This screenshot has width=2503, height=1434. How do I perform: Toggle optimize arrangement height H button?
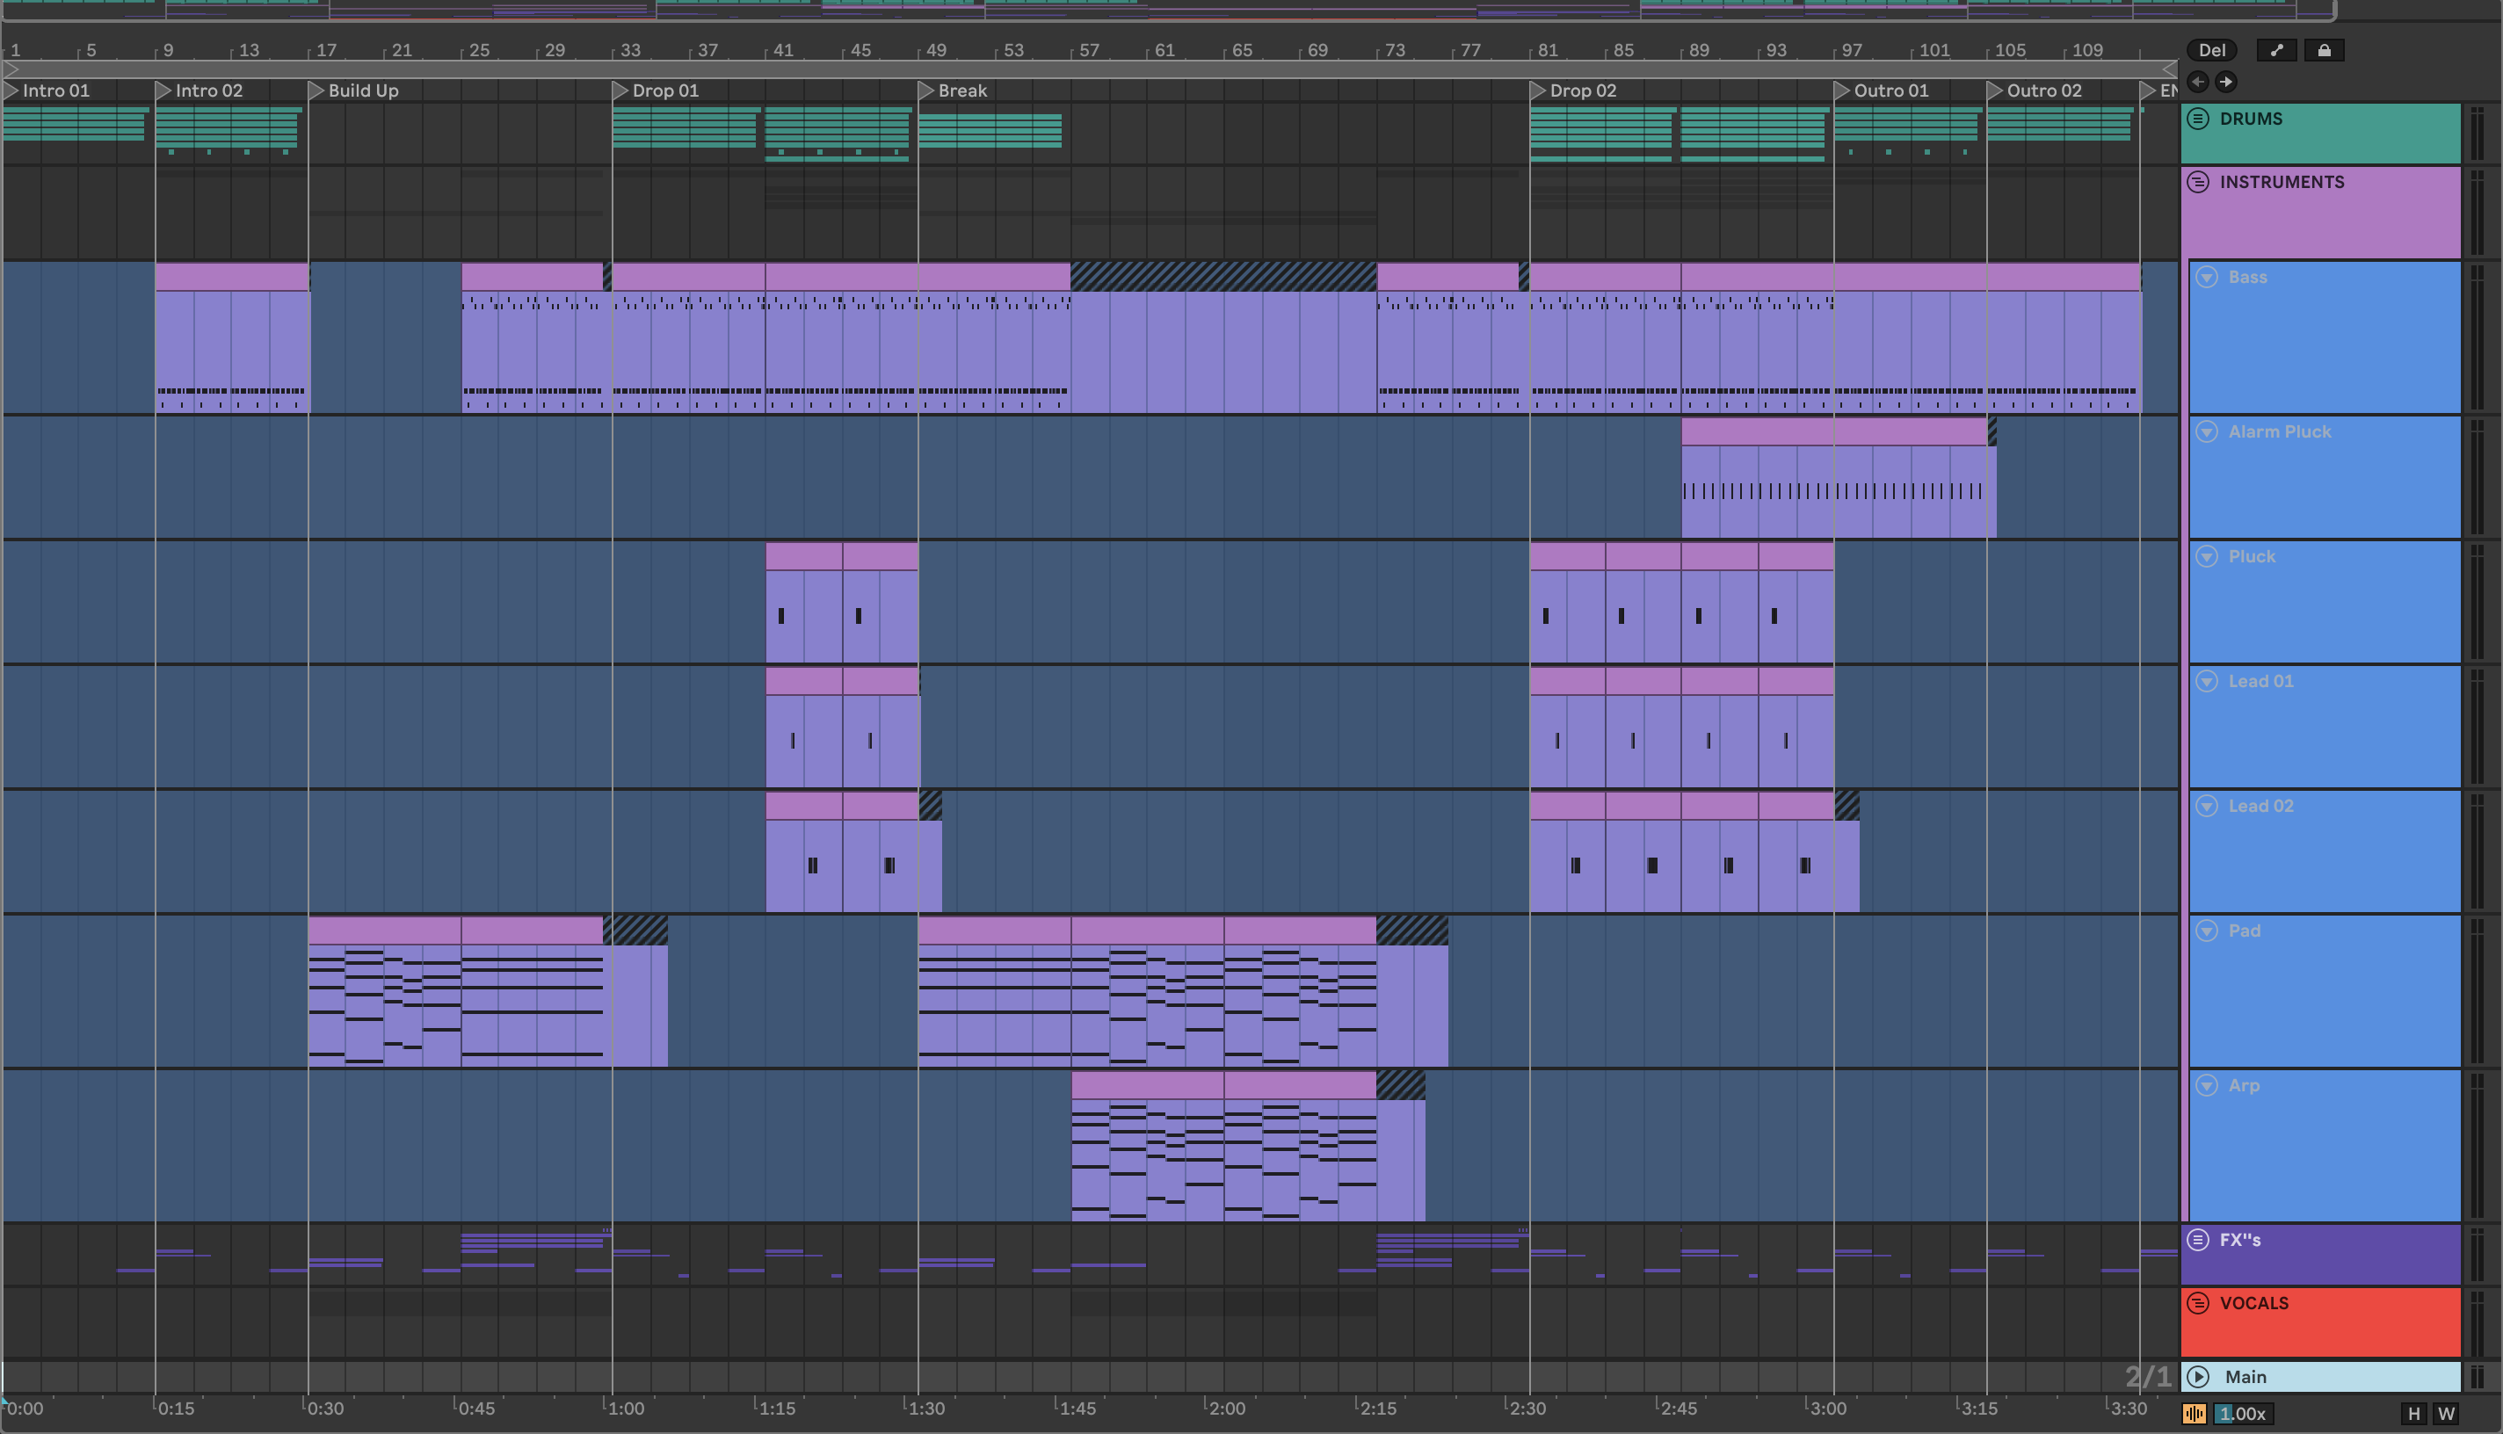coord(2413,1415)
